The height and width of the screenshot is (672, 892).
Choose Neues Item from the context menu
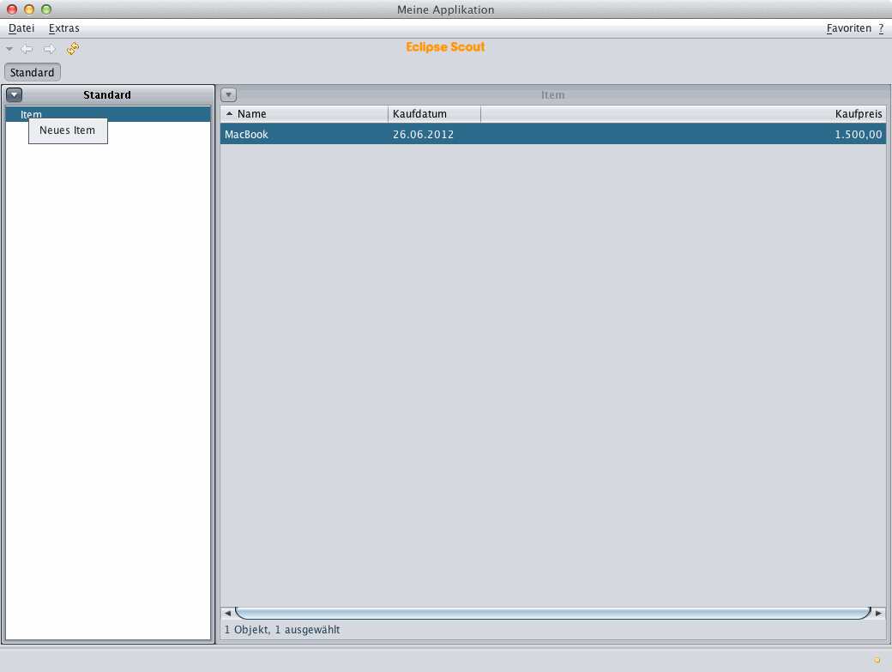point(68,130)
